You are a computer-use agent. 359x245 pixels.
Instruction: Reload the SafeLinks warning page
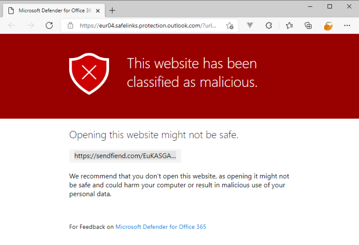(x=49, y=25)
